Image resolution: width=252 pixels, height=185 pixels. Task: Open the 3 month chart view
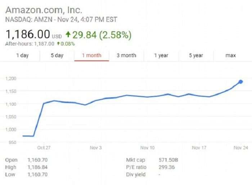tap(126, 55)
